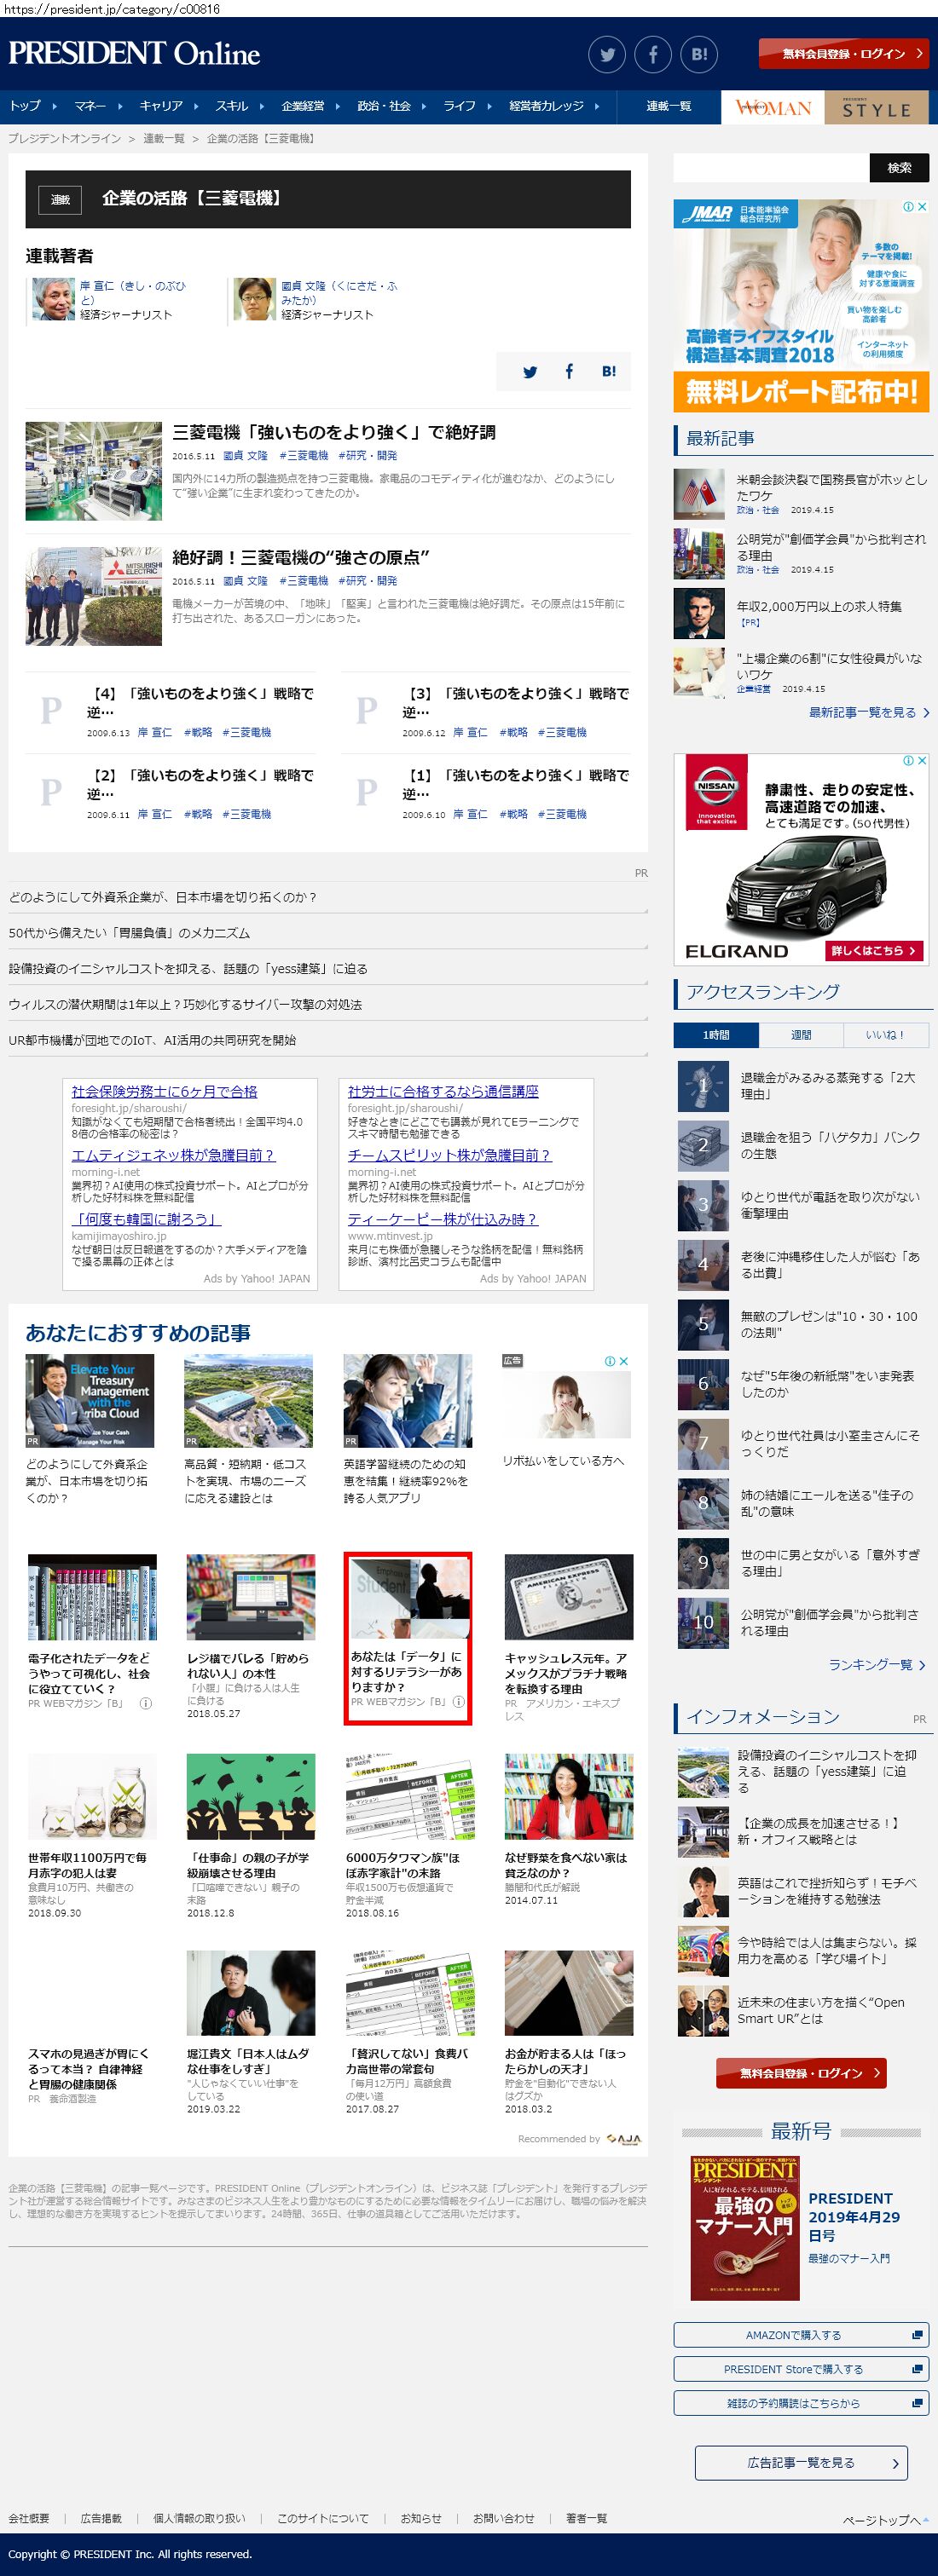Open recommended article あなたは「データ」に対するリテラシーがありますか？
This screenshot has height=2576, width=938.
coord(407,1671)
